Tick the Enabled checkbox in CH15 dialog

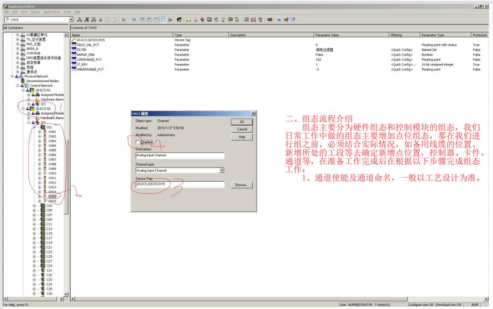coord(138,142)
